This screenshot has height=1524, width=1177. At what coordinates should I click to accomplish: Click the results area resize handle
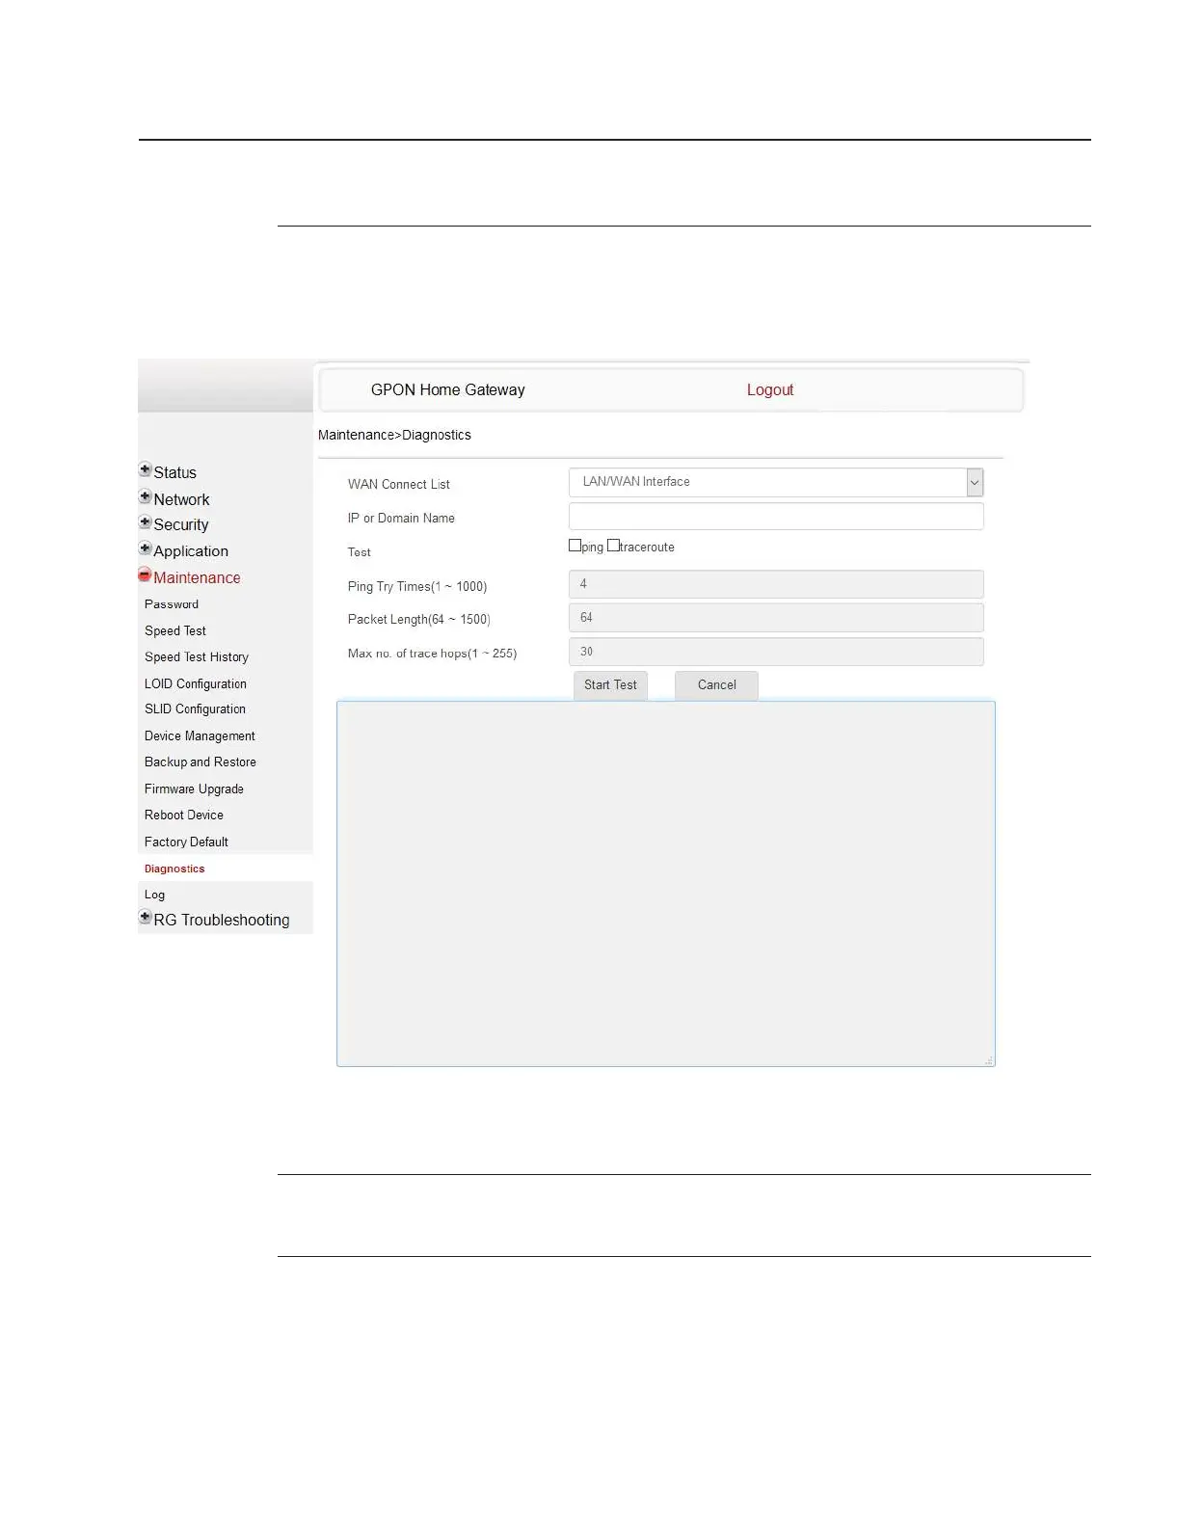(x=988, y=1060)
